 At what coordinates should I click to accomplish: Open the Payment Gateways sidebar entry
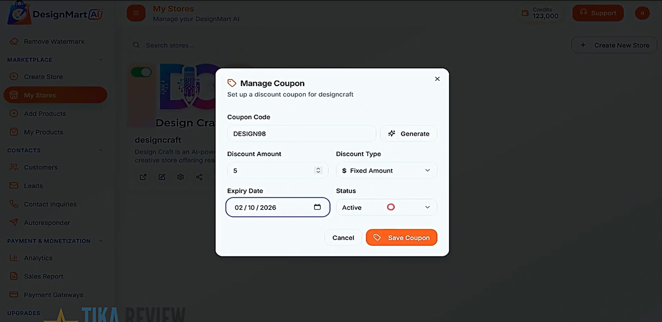pyautogui.click(x=53, y=294)
